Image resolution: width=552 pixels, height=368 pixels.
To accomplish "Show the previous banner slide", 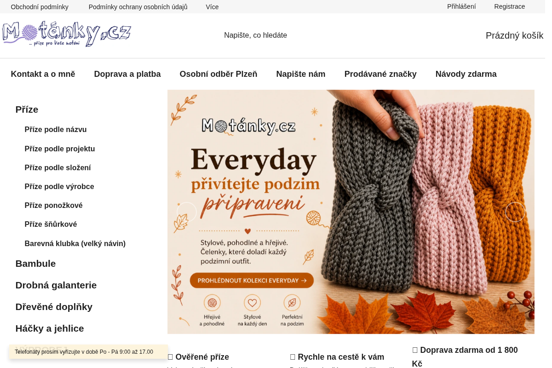I will coord(187,212).
